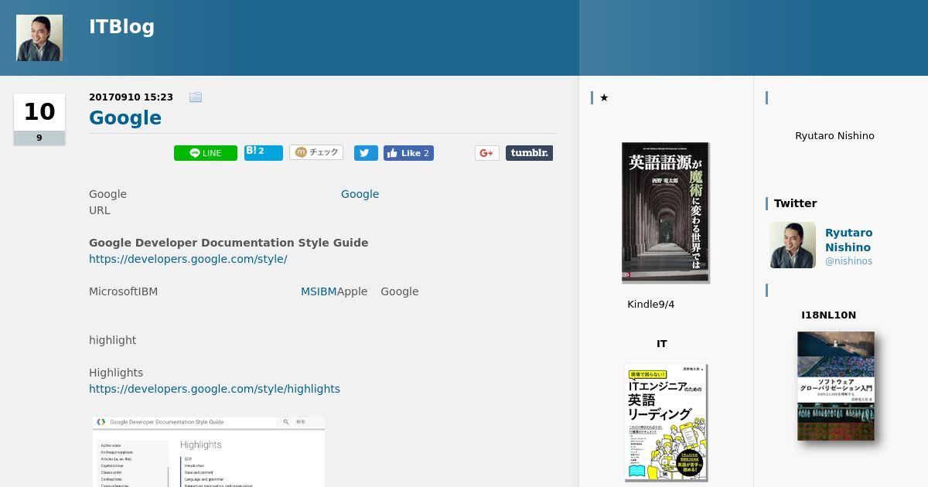Viewport: 928px width, 487px height.
Task: Open the developers.google.com/style/ link
Action: 188,259
